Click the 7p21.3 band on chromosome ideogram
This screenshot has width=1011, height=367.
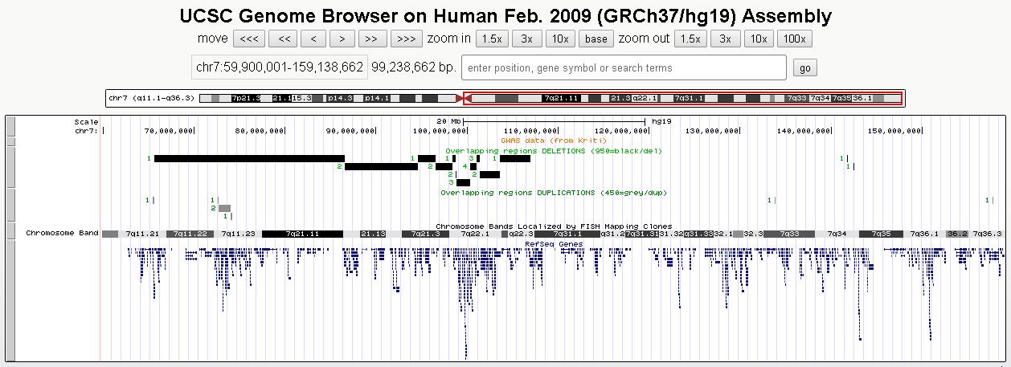click(x=245, y=98)
